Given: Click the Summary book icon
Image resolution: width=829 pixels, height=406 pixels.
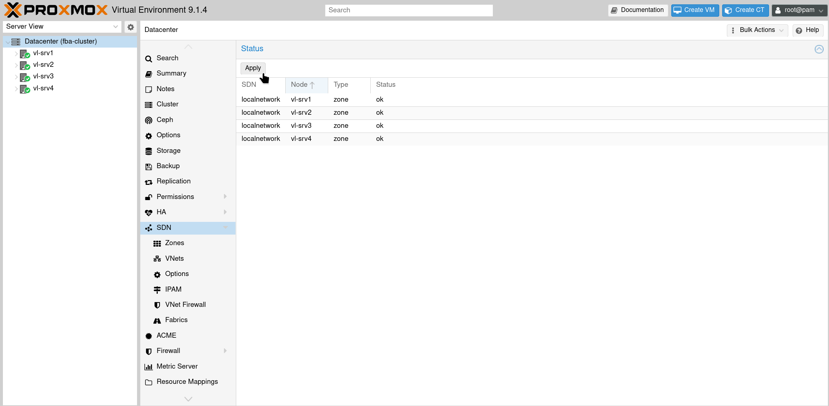Looking at the screenshot, I should pyautogui.click(x=149, y=74).
